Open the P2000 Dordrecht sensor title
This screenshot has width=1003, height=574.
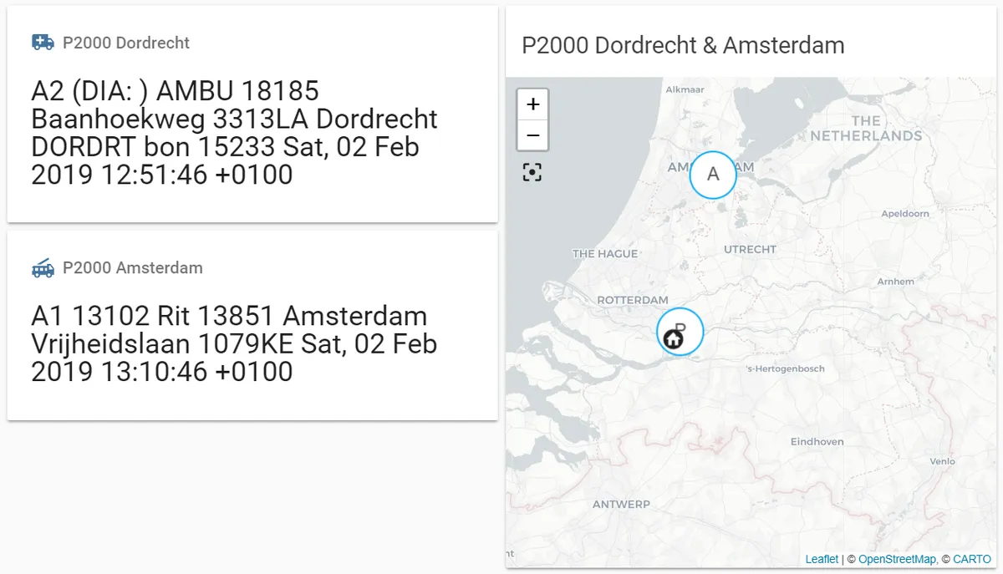coord(126,43)
